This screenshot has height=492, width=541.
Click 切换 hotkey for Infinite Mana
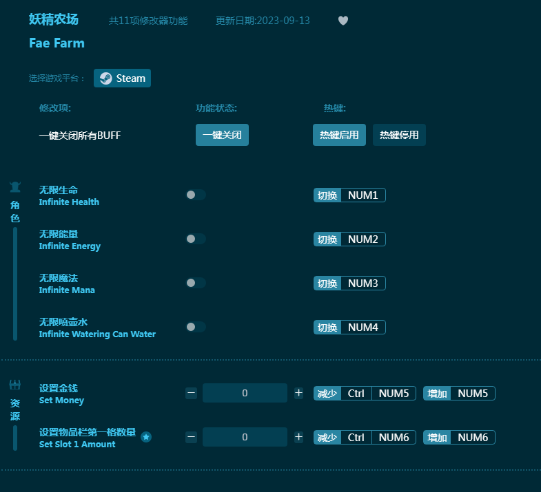(327, 284)
